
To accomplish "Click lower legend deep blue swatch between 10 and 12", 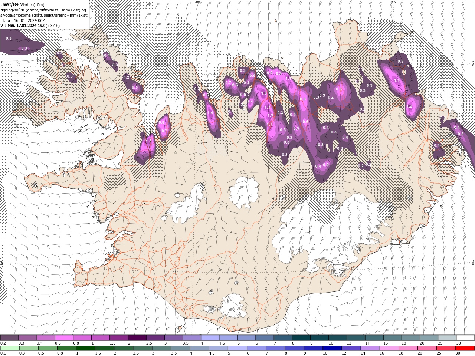I will point(332,348).
